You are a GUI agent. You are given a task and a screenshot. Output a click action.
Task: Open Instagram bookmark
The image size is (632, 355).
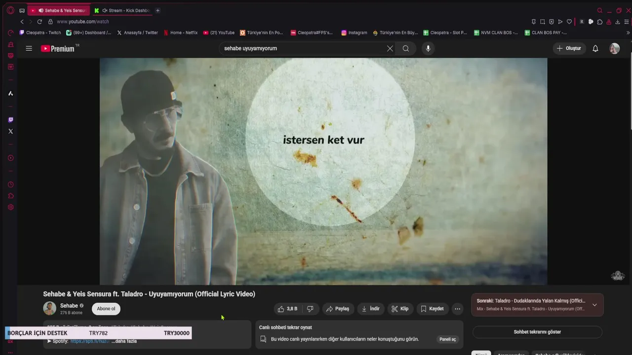(x=354, y=33)
